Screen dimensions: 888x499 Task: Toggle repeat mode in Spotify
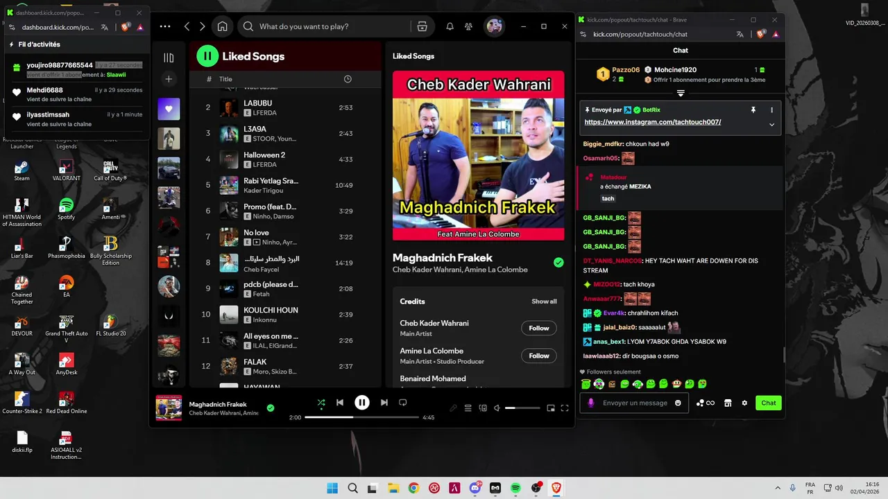click(402, 403)
